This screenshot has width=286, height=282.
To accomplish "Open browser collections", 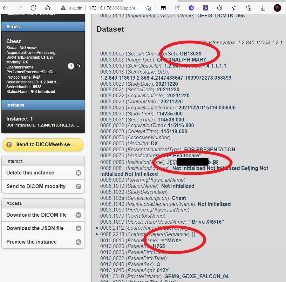I will click(x=249, y=8).
